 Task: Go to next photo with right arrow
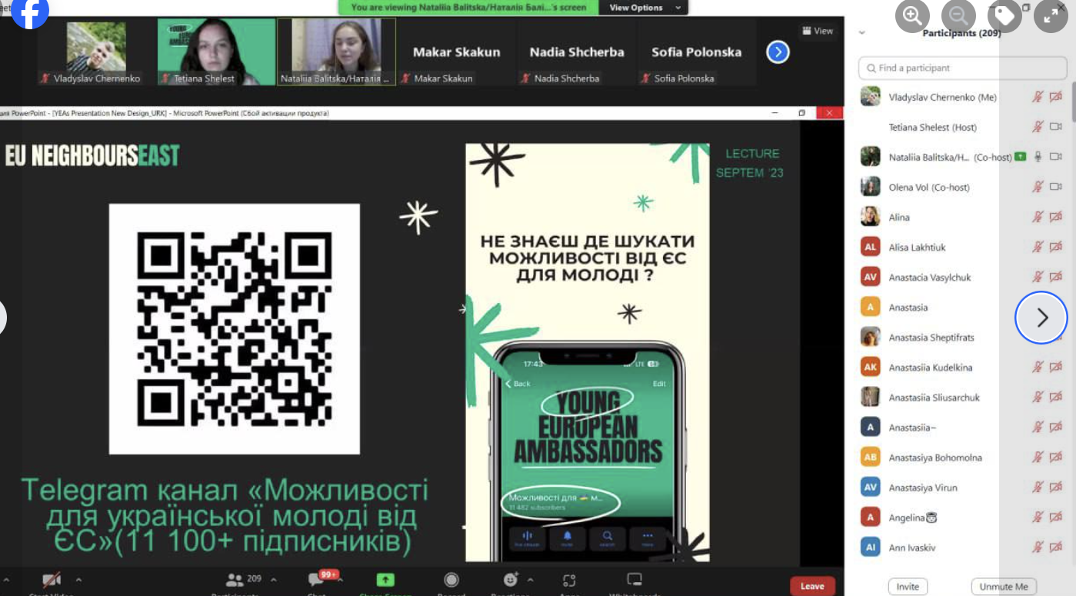1041,317
